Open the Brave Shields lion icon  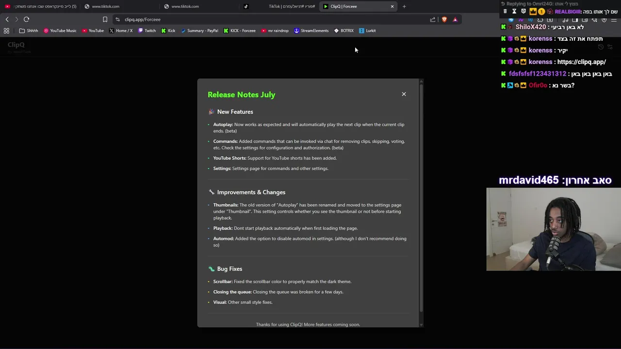[x=444, y=19]
